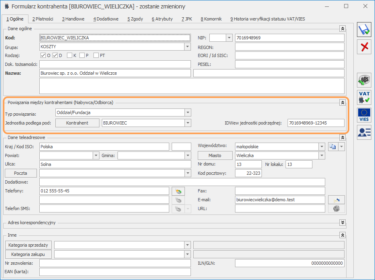This screenshot has width=375, height=280.
Task: Switch to the 6 Atrybuty tab
Action: coord(162,19)
